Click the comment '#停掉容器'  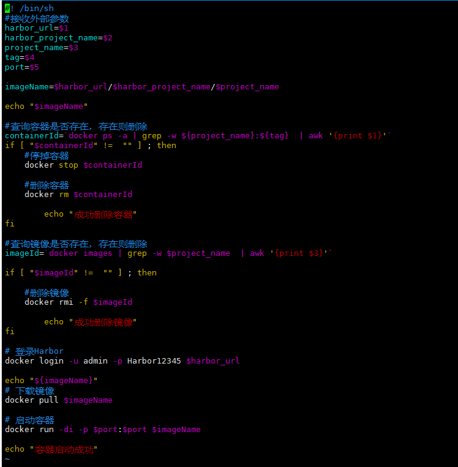pyautogui.click(x=47, y=155)
